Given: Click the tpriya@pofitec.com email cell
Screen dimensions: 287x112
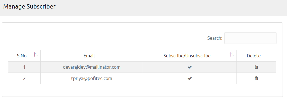Looking at the screenshot, I should coord(92,78).
